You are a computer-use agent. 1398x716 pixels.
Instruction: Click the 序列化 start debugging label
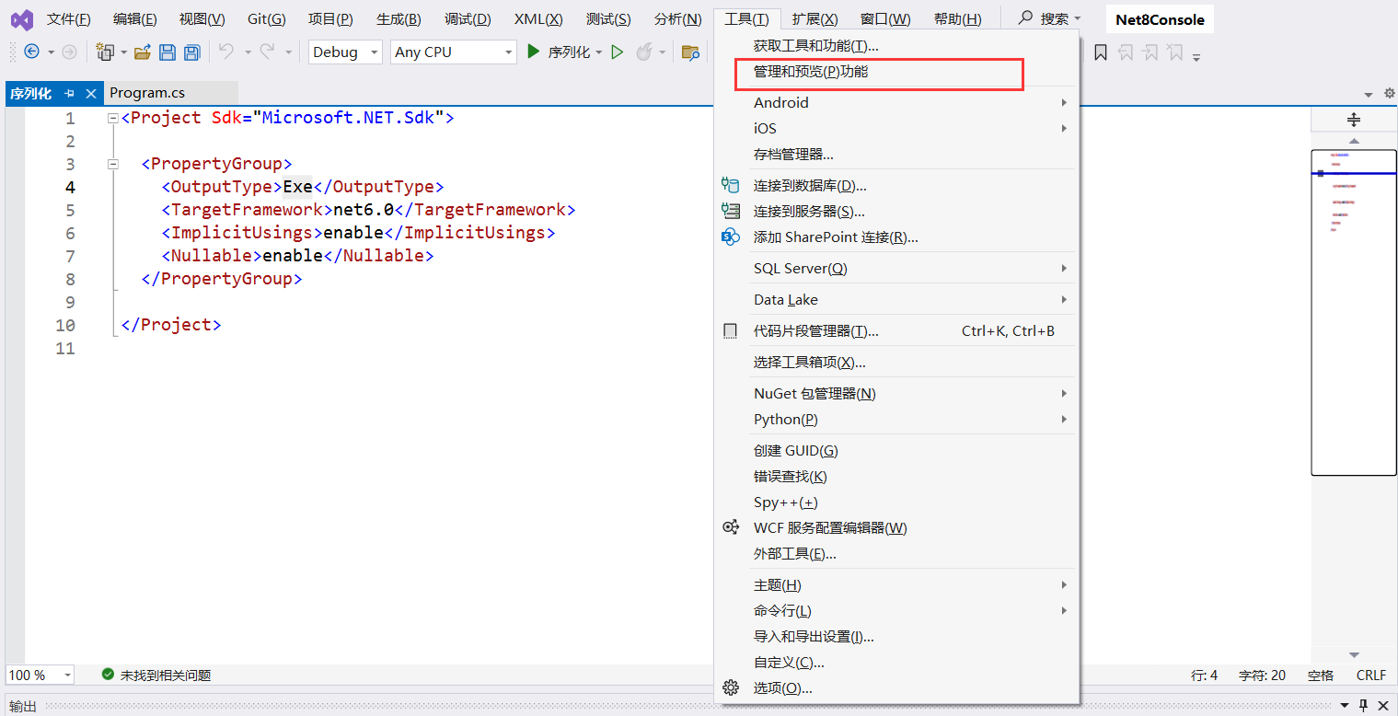(x=569, y=52)
